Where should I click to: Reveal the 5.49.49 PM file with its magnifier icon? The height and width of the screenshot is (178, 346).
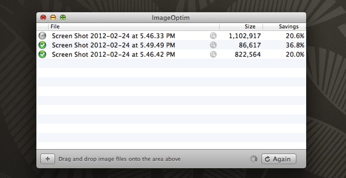(213, 45)
